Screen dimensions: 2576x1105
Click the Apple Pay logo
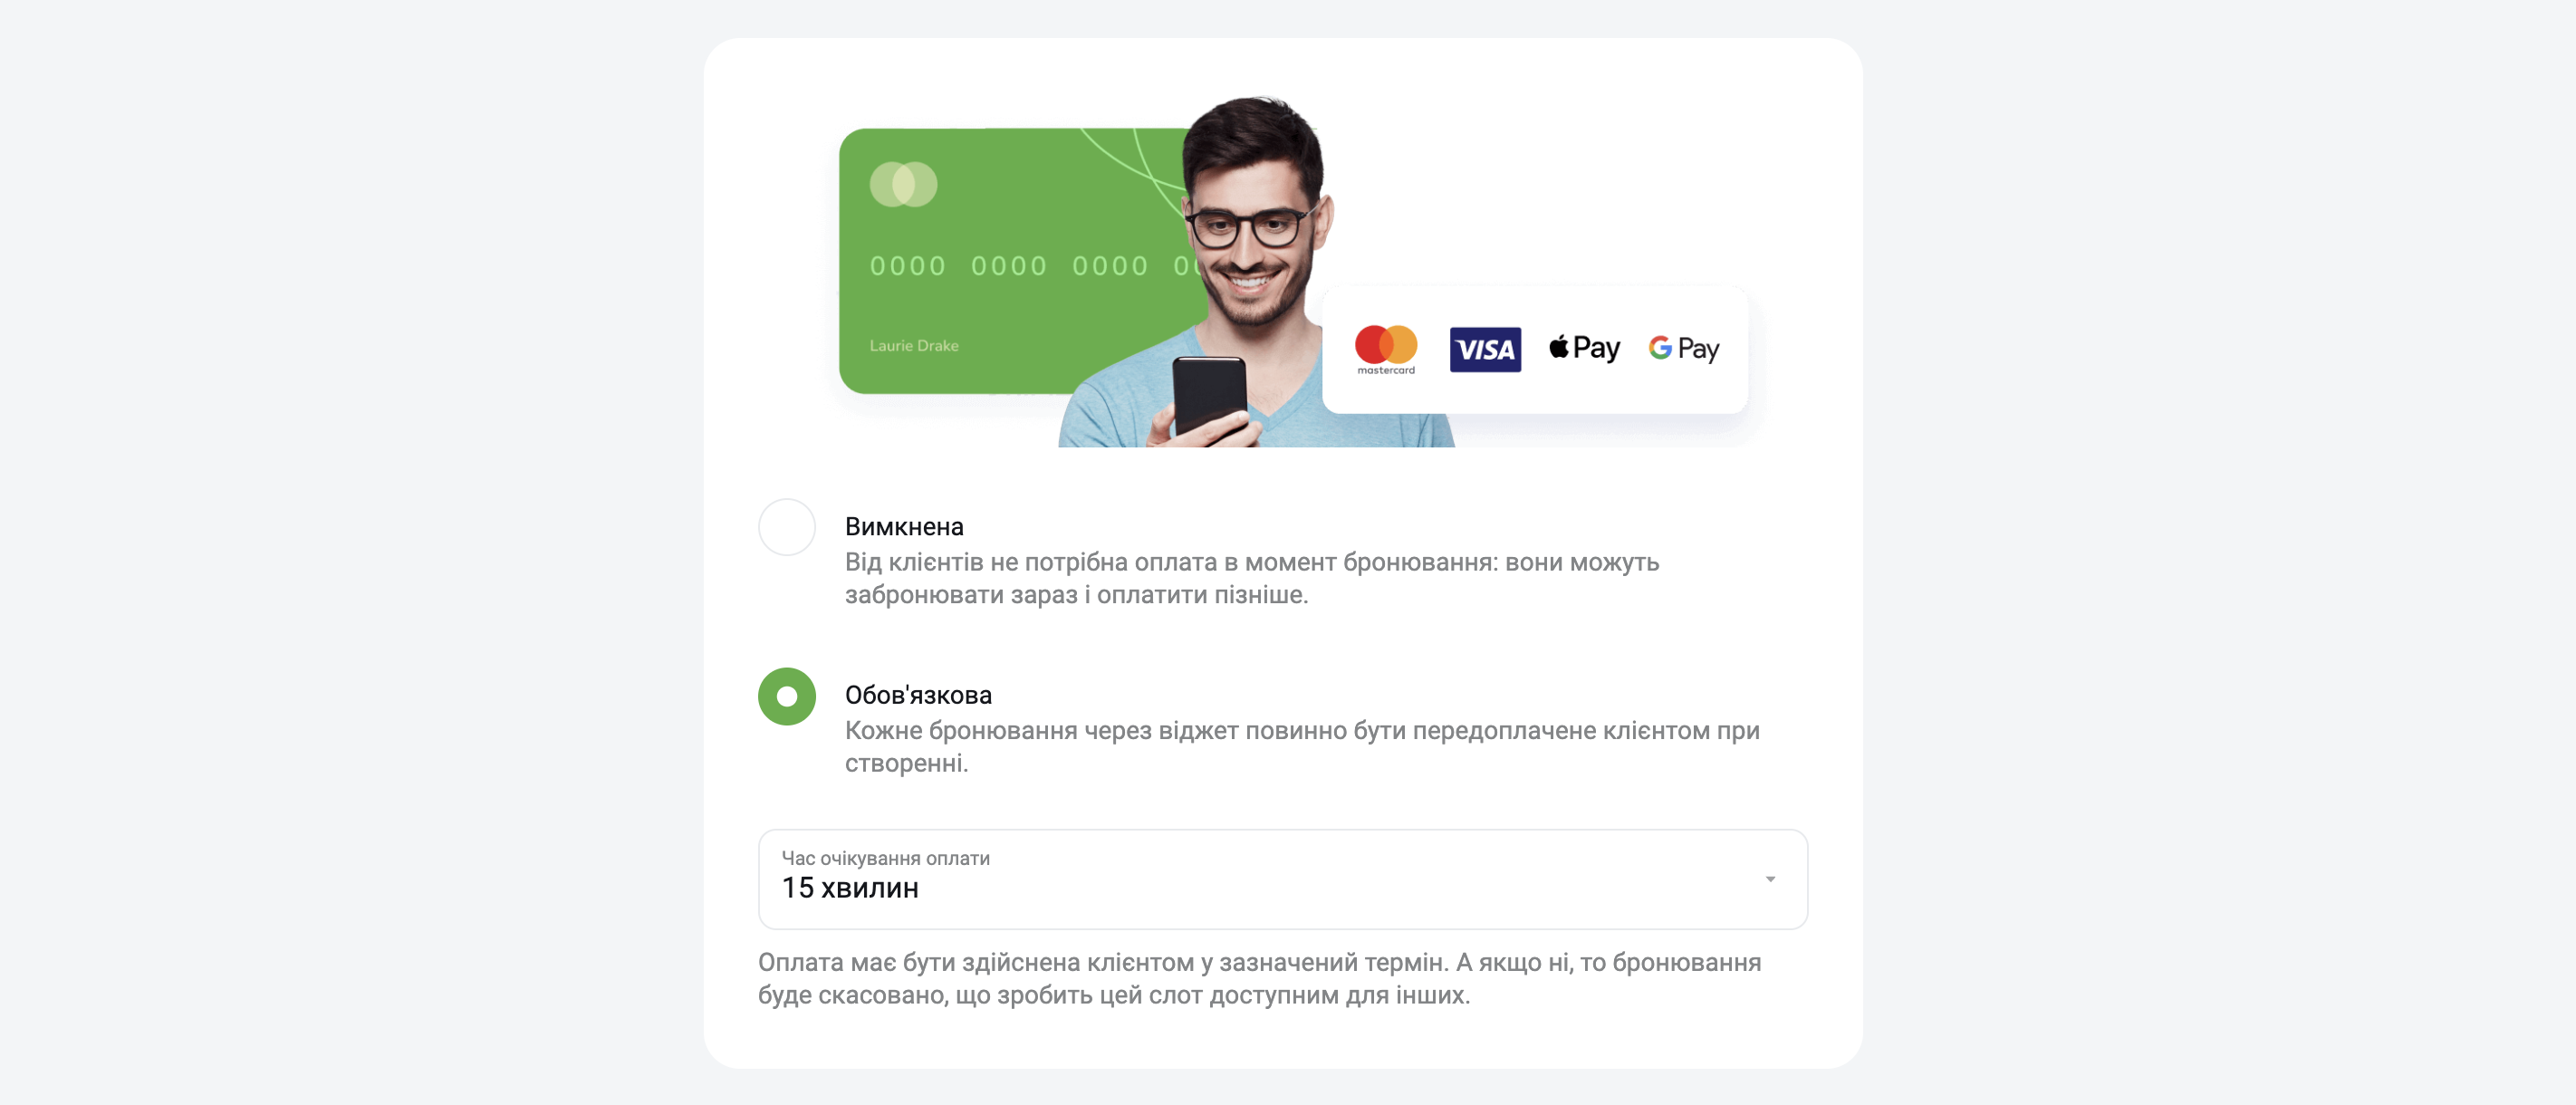point(1584,348)
